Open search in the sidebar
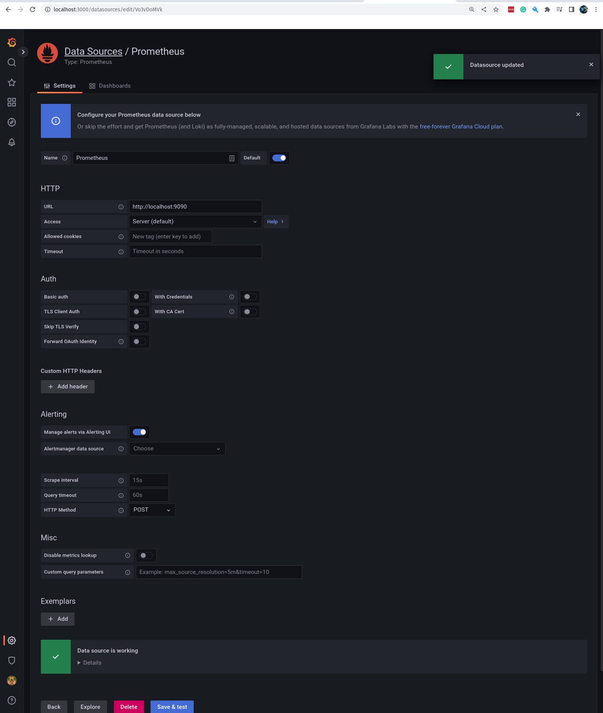The image size is (603, 713). [x=12, y=62]
